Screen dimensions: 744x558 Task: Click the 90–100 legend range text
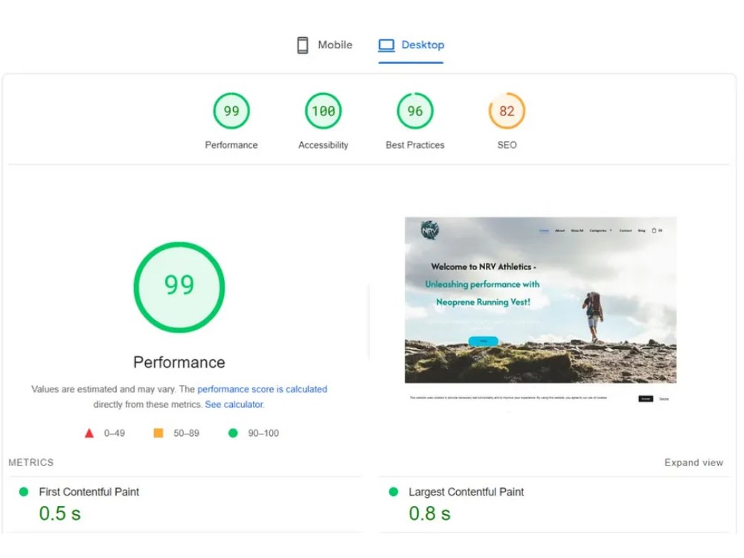coord(263,433)
